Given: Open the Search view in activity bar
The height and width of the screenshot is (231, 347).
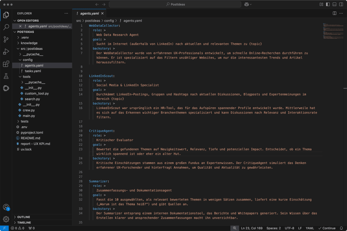Looking at the screenshot, I should pos(6,27).
